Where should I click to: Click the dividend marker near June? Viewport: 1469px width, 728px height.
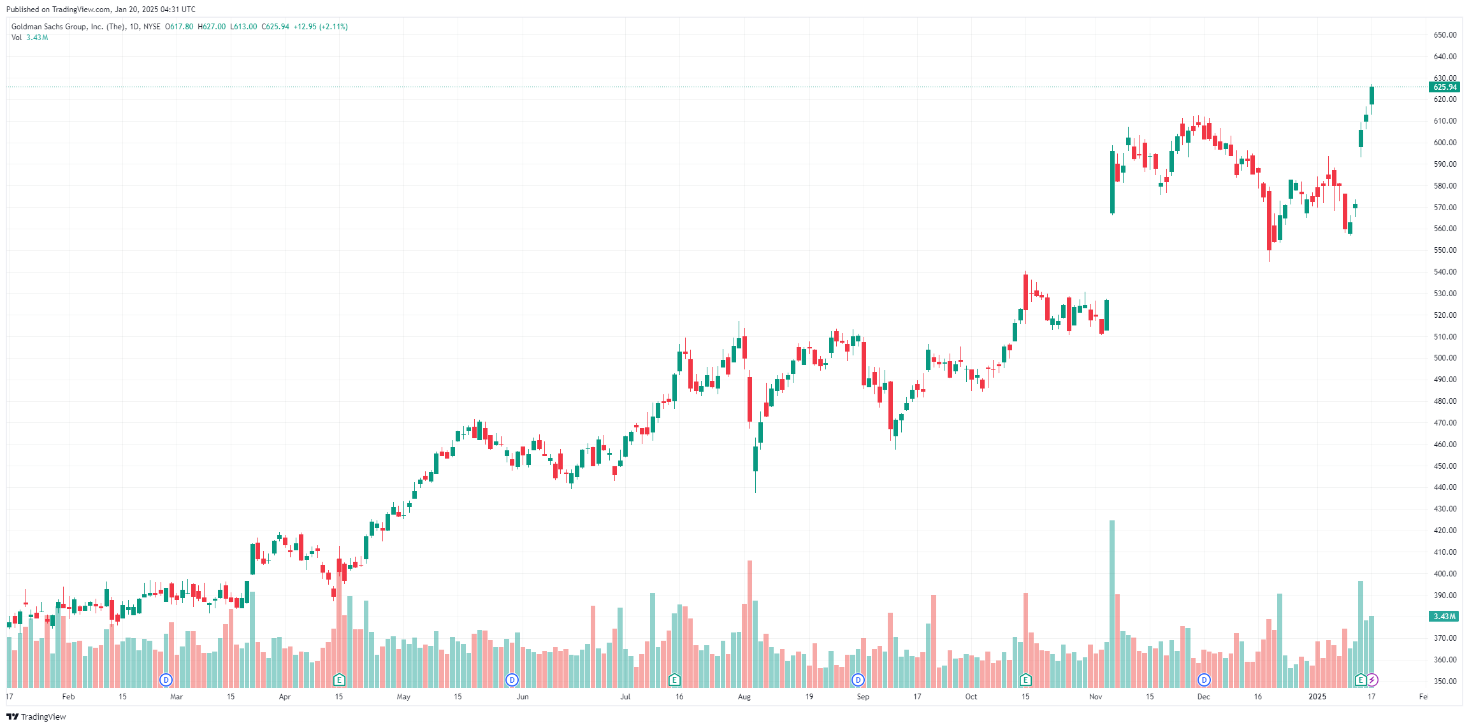point(512,680)
